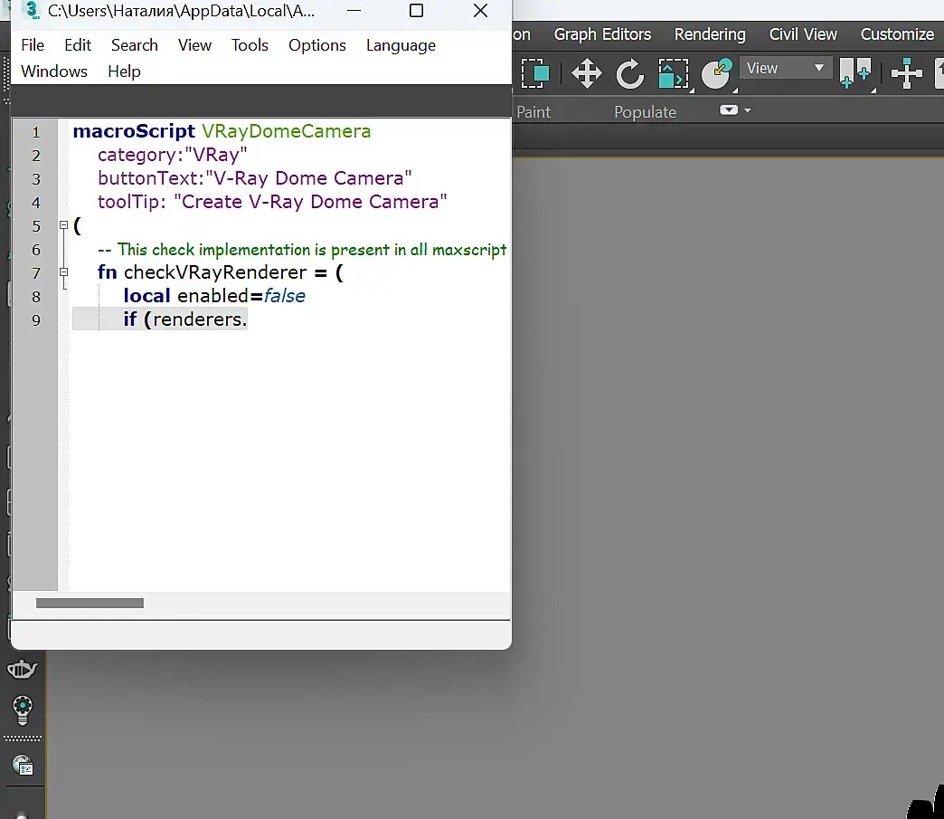Click the VRayDomeCamera name on line 1
Screen dimensions: 944x819
pyautogui.click(x=286, y=131)
